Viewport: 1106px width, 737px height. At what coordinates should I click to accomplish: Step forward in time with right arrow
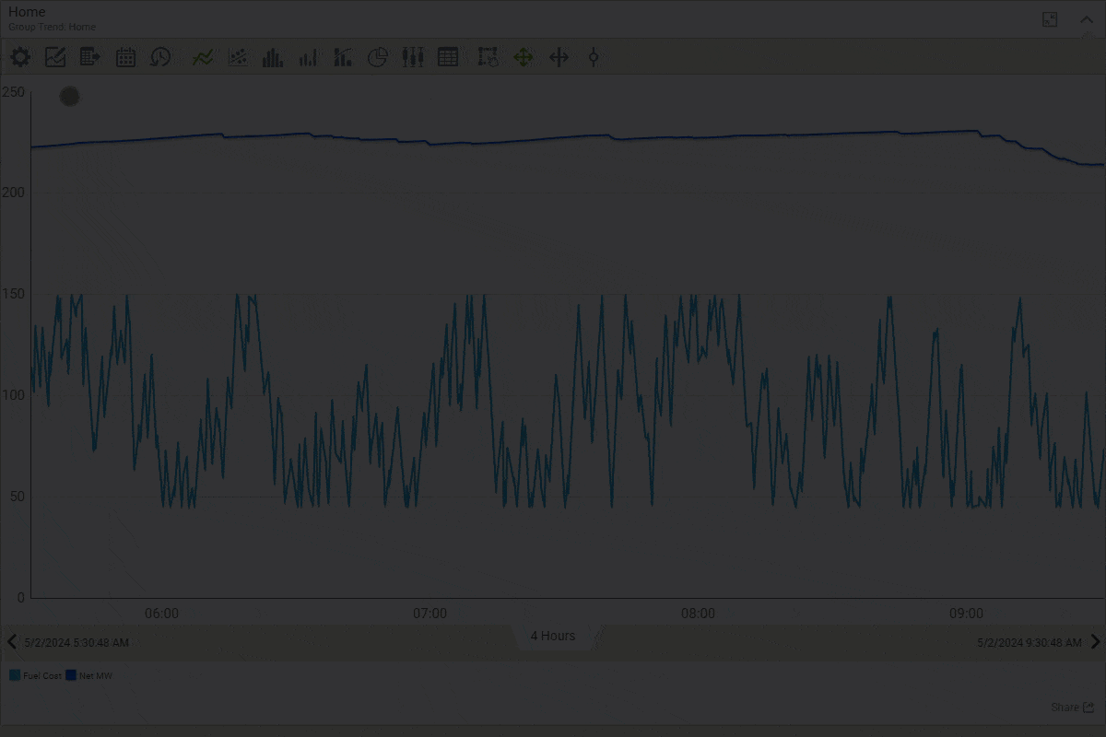(x=1095, y=642)
